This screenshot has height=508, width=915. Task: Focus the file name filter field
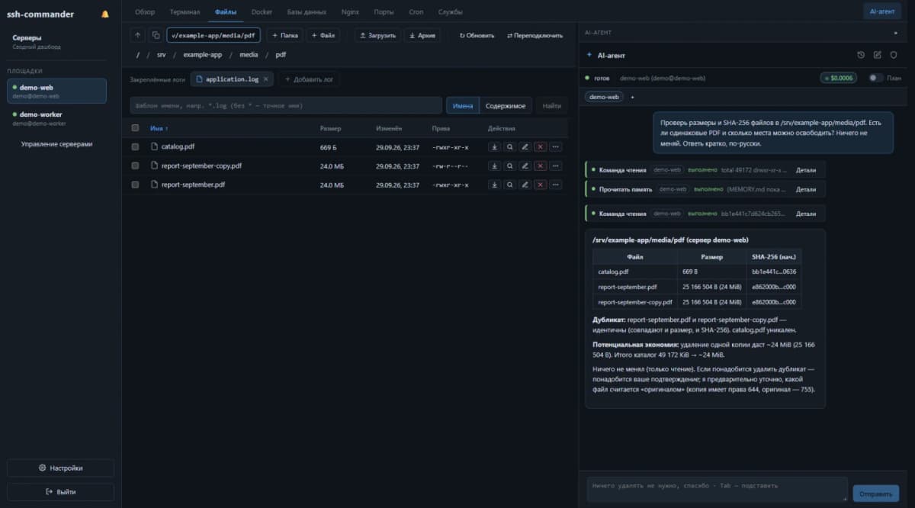[286, 105]
